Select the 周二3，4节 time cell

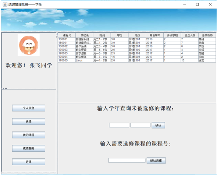point(102,46)
